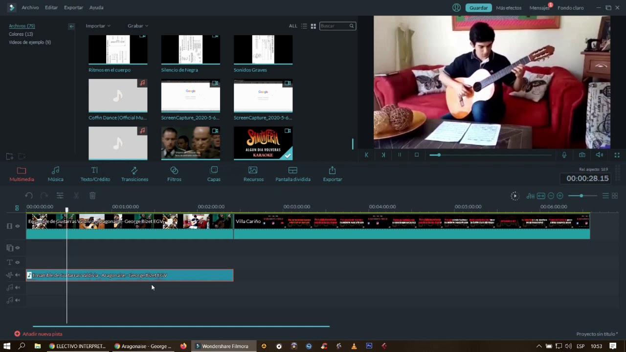
Task: Click the scissors split icon
Action: coord(76,196)
